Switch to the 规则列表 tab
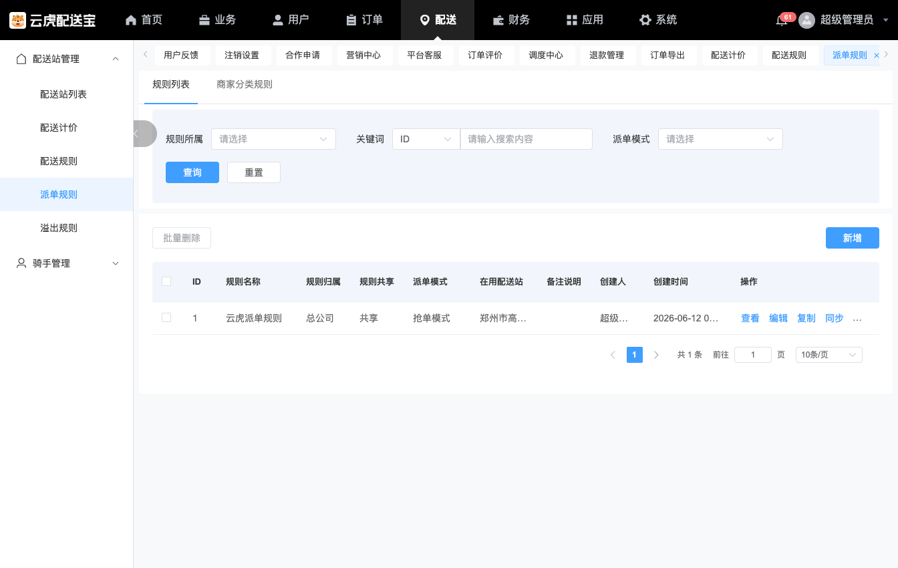898x568 pixels. click(x=171, y=84)
